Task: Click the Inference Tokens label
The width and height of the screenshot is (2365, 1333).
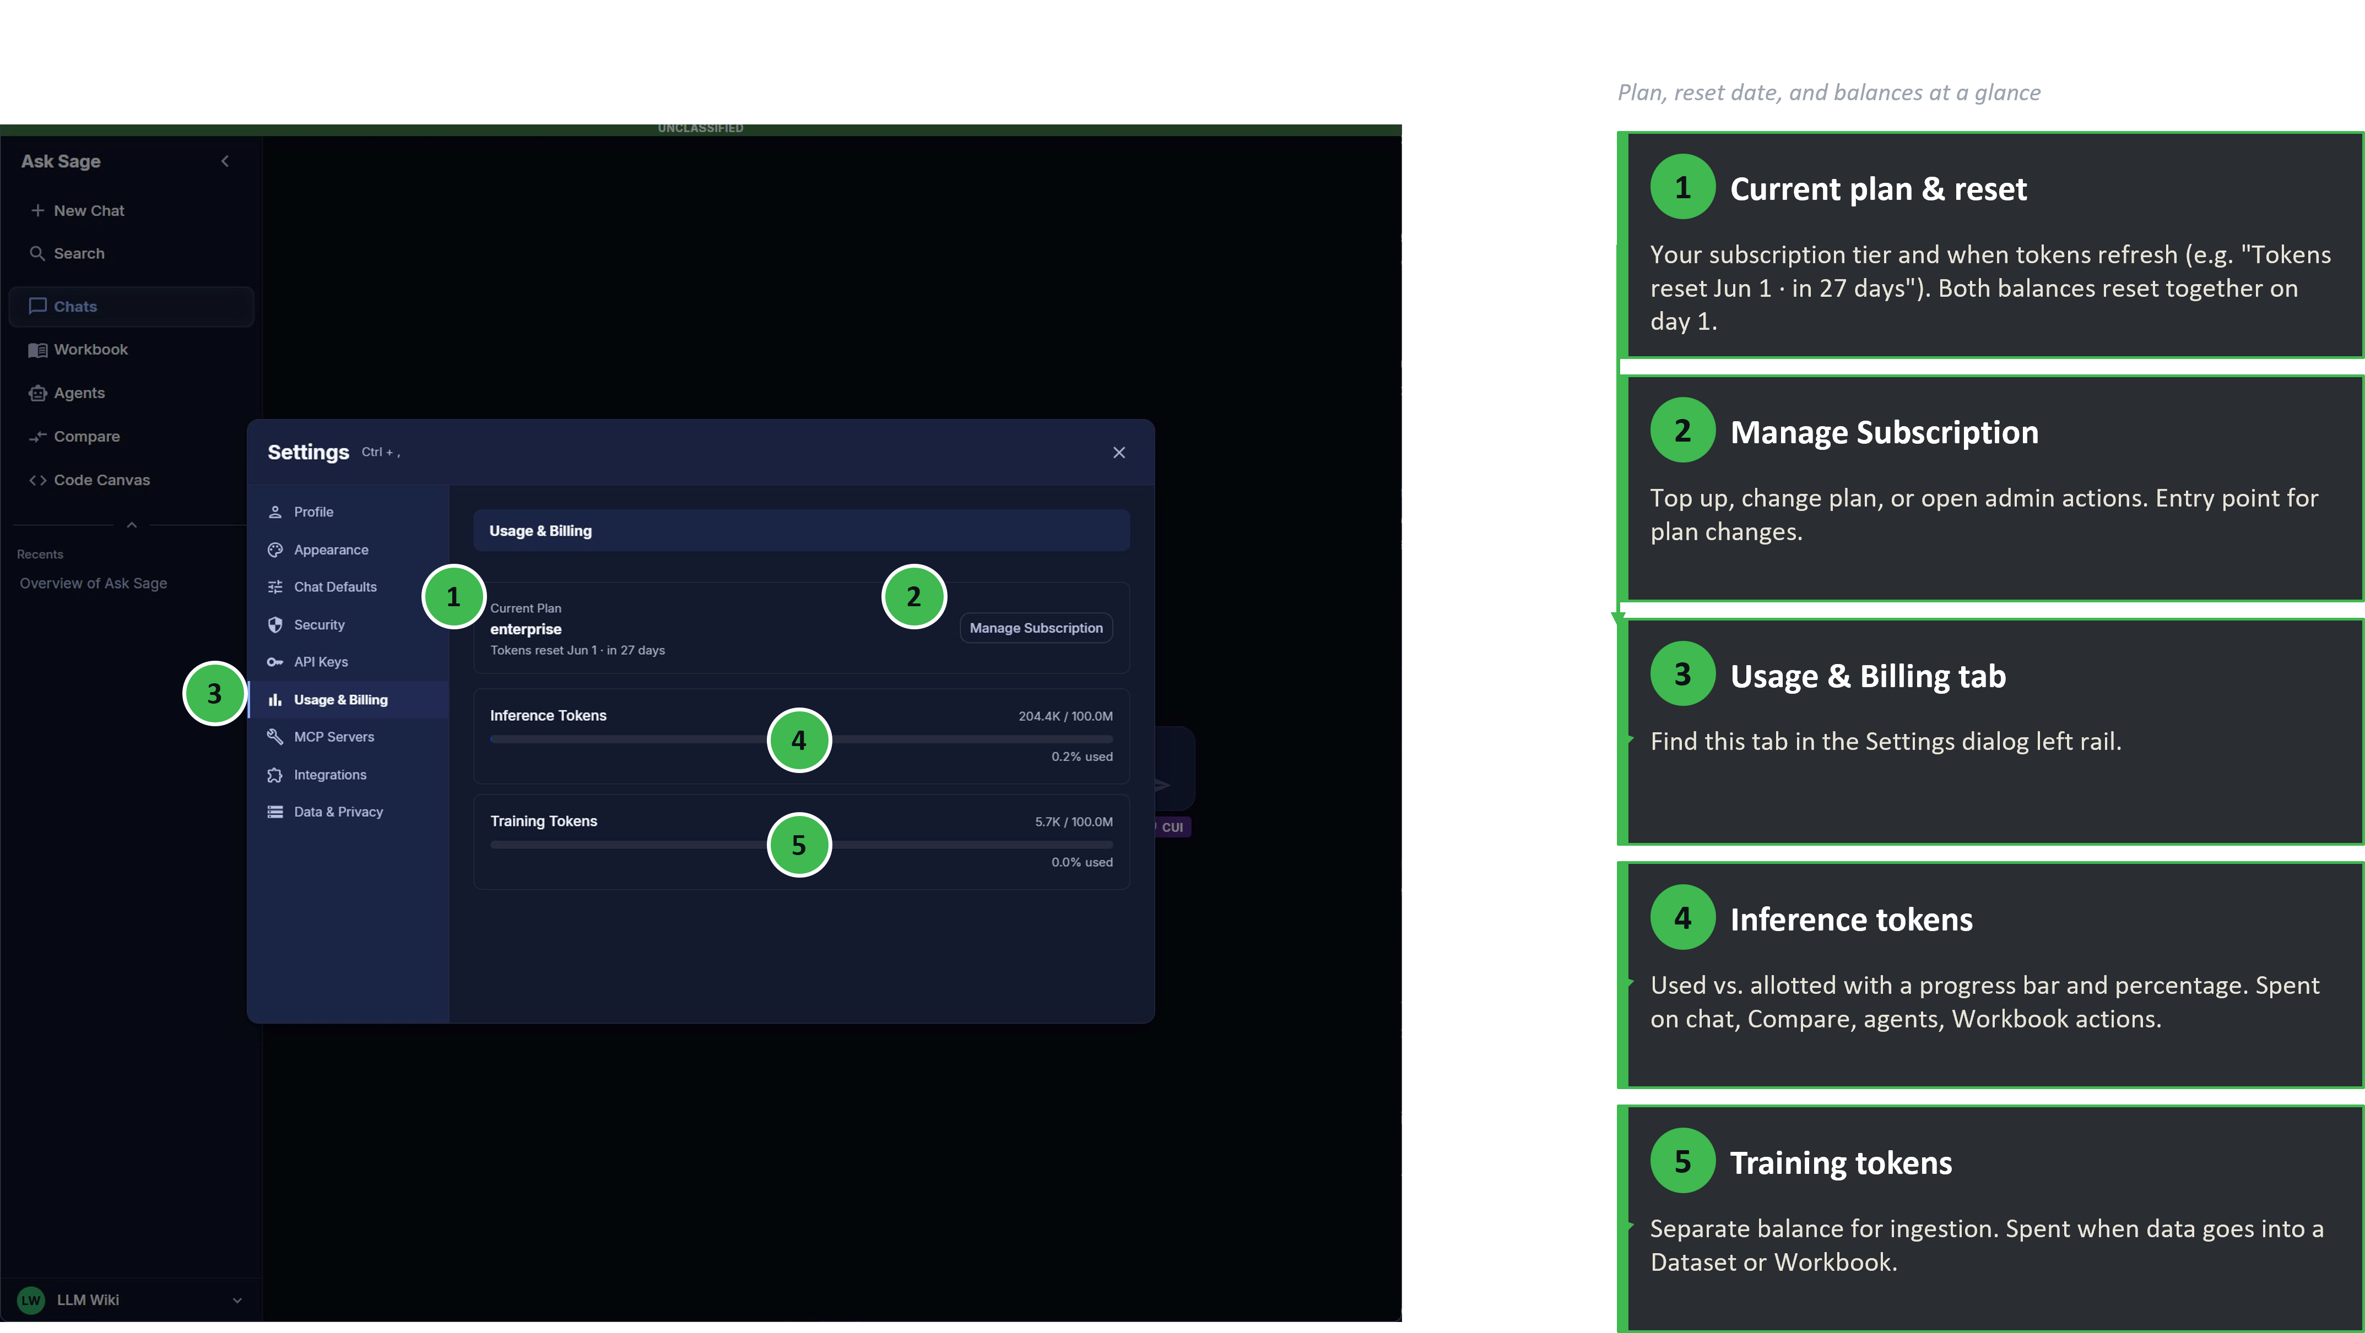Action: point(548,716)
